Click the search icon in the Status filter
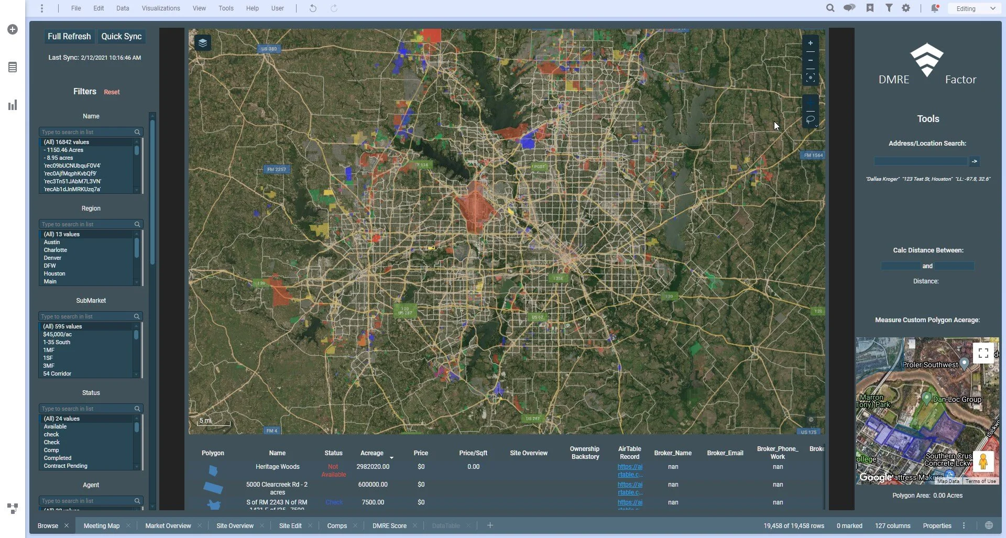 click(137, 409)
